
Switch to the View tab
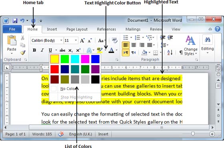point(176,29)
